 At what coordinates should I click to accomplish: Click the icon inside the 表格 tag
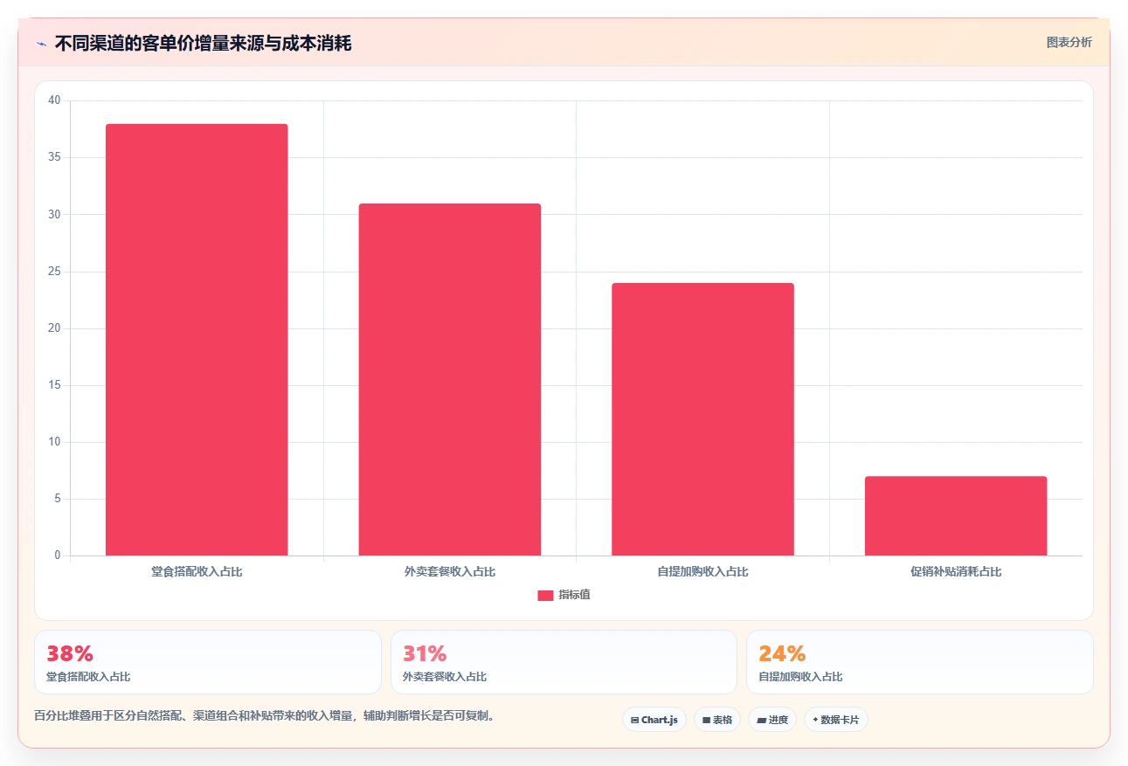(x=706, y=721)
